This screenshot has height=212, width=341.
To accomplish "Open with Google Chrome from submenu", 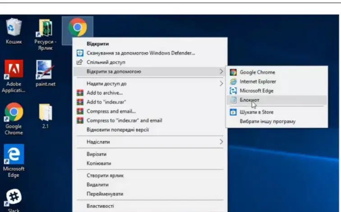I will pos(257,72).
